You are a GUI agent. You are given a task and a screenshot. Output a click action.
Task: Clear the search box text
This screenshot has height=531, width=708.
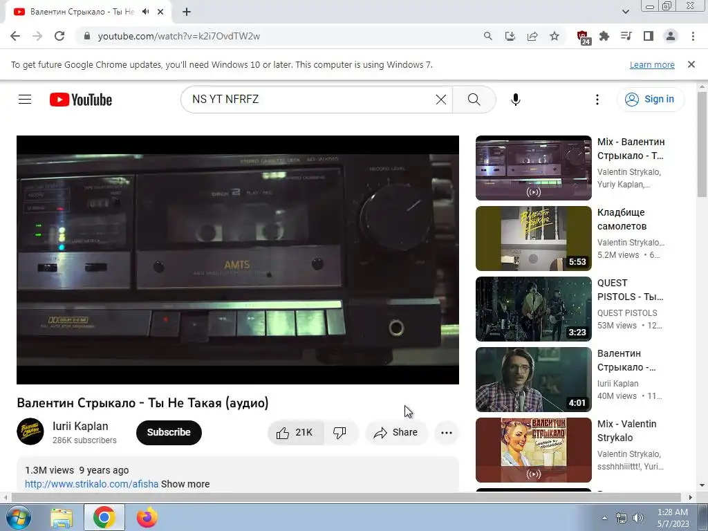point(440,100)
